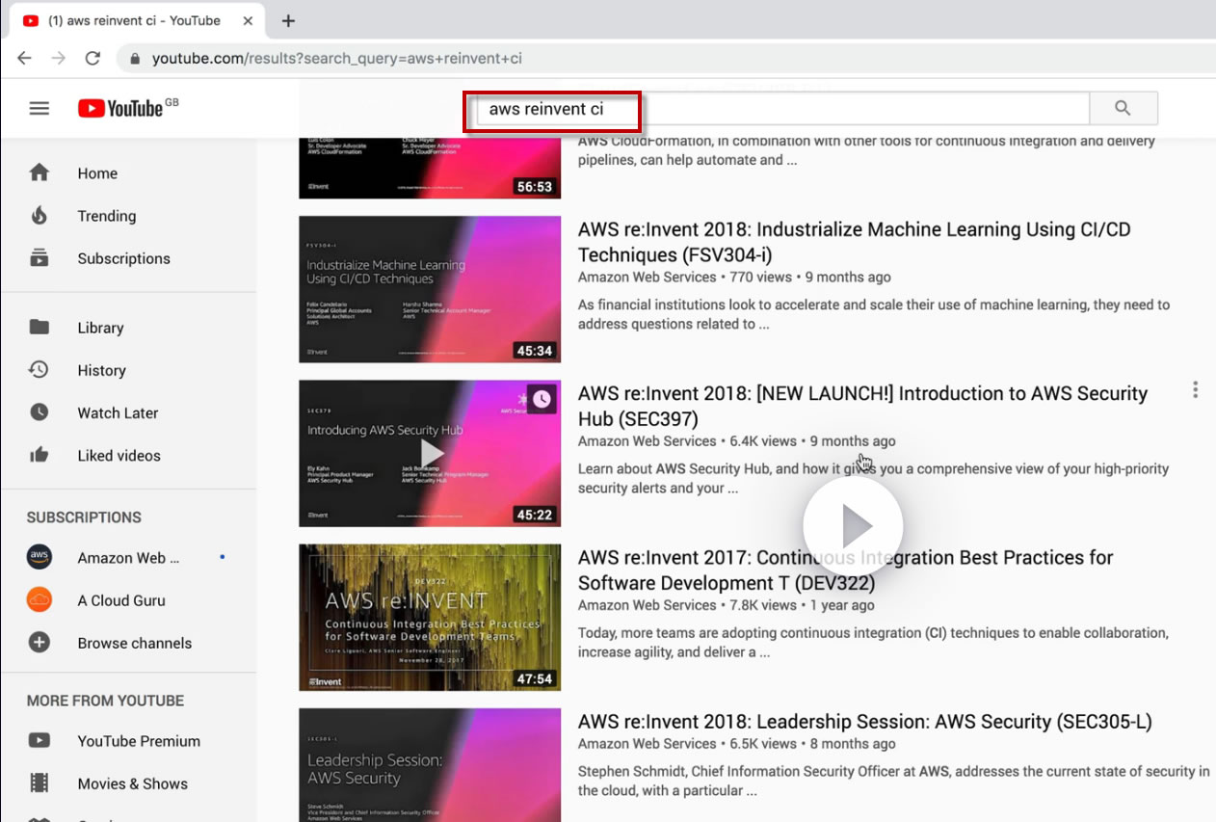The image size is (1216, 822).
Task: Open the Amazon Web Services subscription channel
Action: click(128, 558)
